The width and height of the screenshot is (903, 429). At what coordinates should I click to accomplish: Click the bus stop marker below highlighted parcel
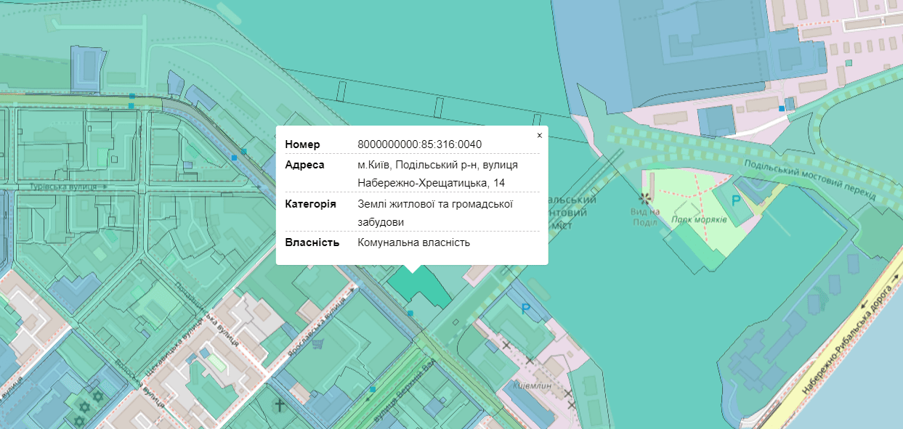410,313
